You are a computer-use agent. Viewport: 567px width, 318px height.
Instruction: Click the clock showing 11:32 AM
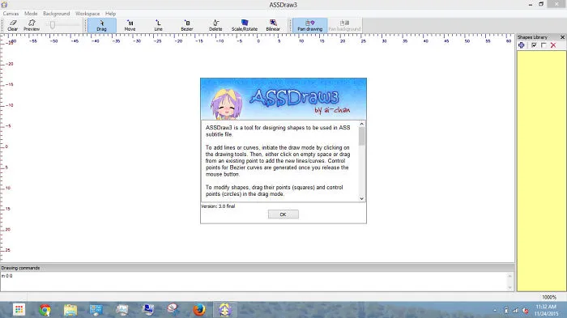(546, 307)
